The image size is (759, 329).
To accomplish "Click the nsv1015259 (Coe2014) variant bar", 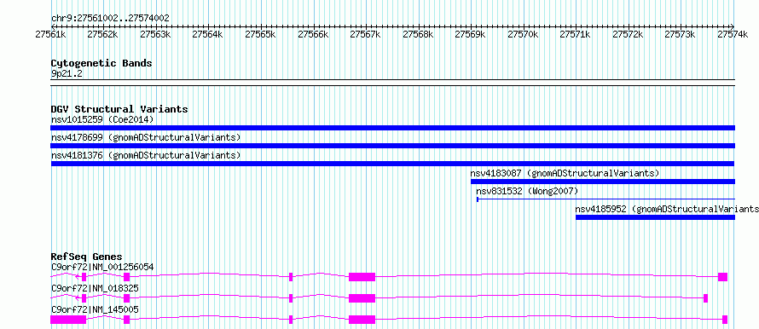I will pos(392,128).
